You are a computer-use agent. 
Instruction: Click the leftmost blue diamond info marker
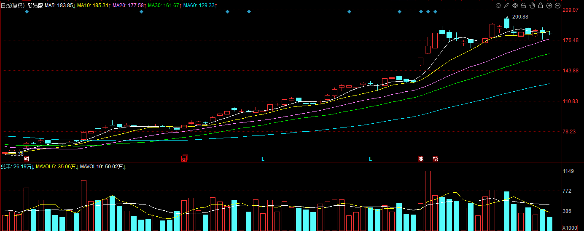point(27,12)
